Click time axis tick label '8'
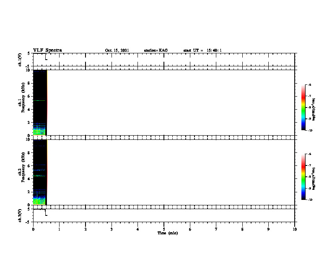Image resolution: width=332 pixels, height=257 pixels. click(242, 229)
